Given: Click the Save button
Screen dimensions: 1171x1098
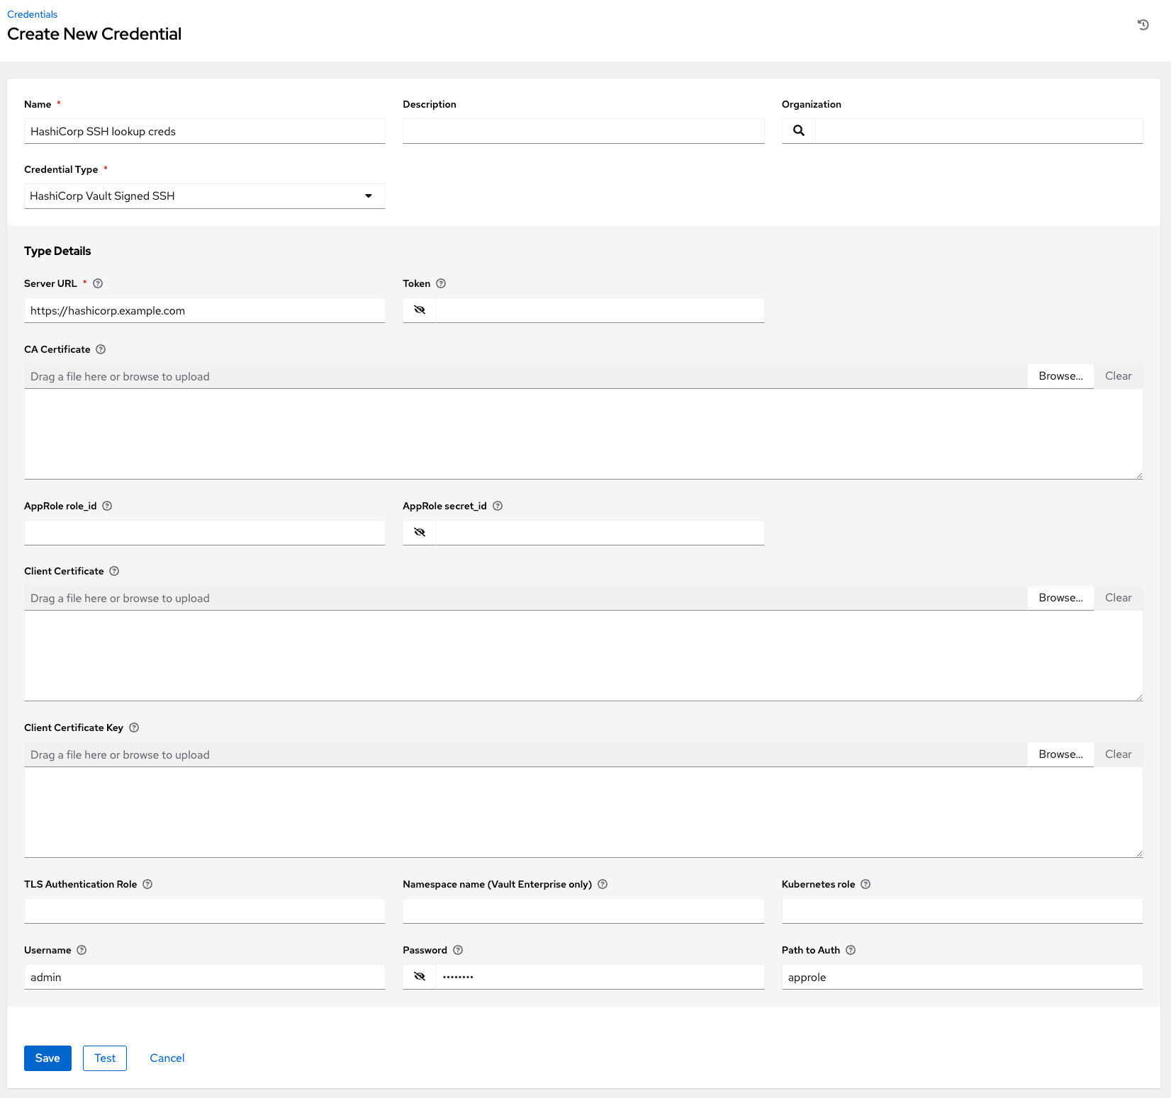Looking at the screenshot, I should point(47,1058).
